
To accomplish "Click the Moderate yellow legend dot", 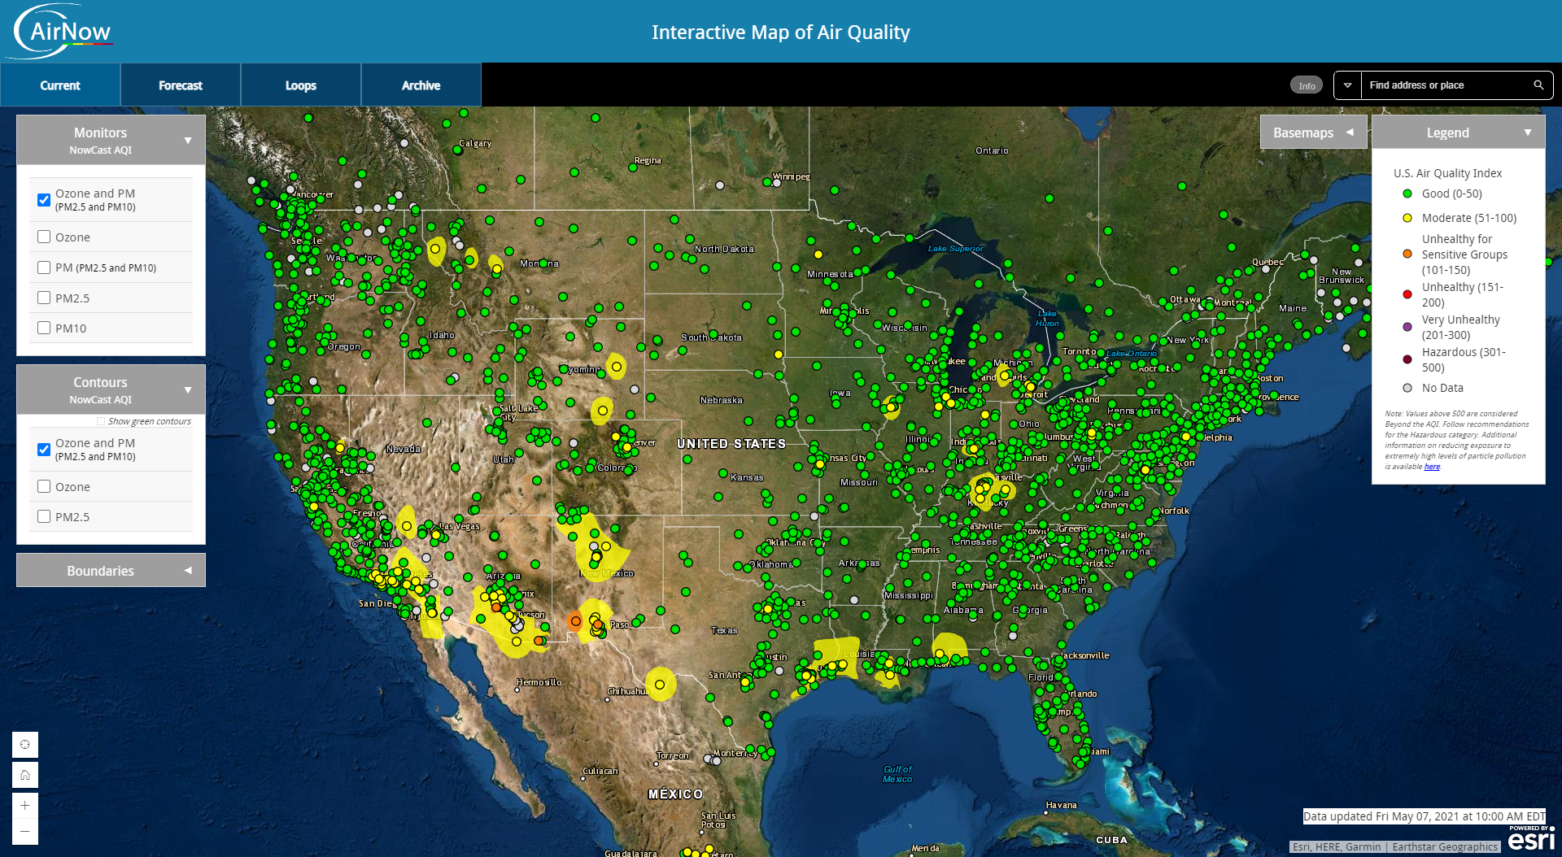I will point(1407,218).
